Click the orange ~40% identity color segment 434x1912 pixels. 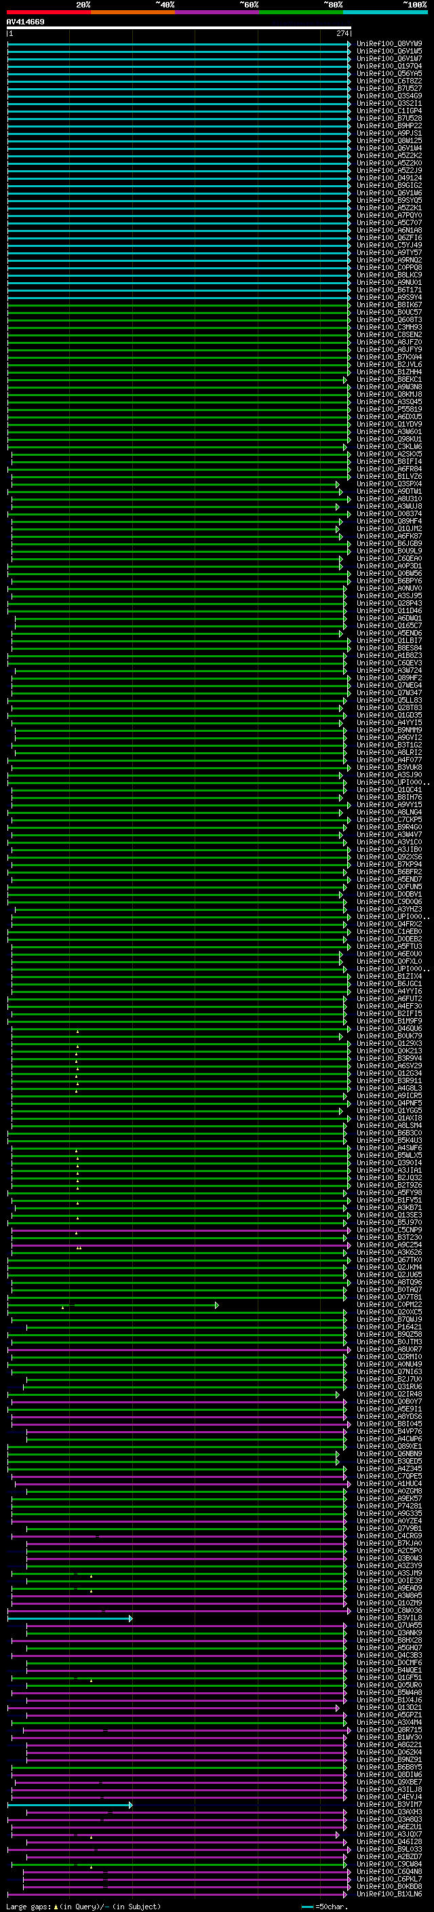tap(133, 12)
